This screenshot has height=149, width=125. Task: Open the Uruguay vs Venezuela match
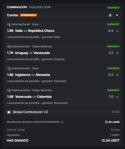click(x=32, y=53)
